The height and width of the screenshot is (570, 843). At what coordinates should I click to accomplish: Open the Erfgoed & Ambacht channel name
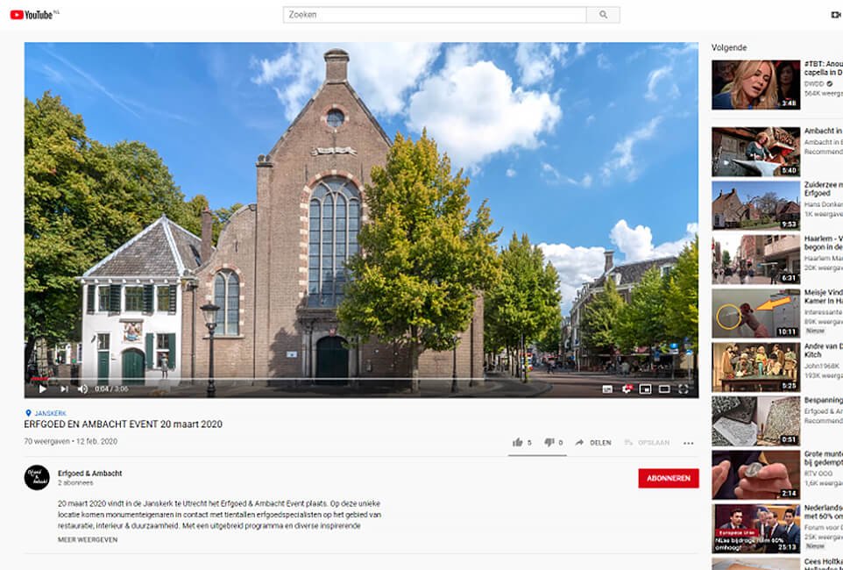pos(89,474)
